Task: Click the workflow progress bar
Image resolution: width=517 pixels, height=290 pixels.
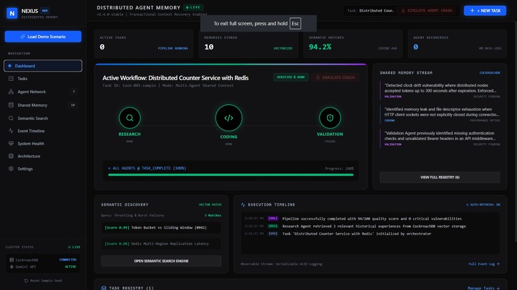Action: pyautogui.click(x=230, y=175)
